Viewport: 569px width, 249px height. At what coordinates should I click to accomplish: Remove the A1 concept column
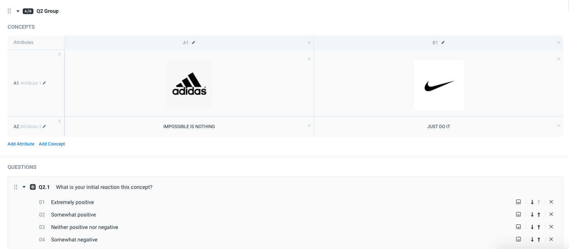(x=309, y=43)
